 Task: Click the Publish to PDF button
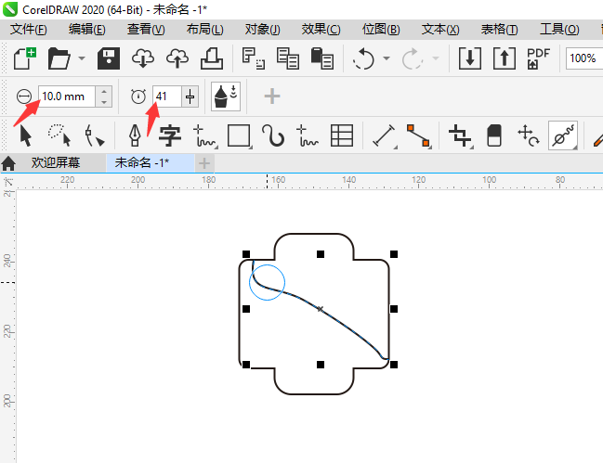click(x=538, y=58)
